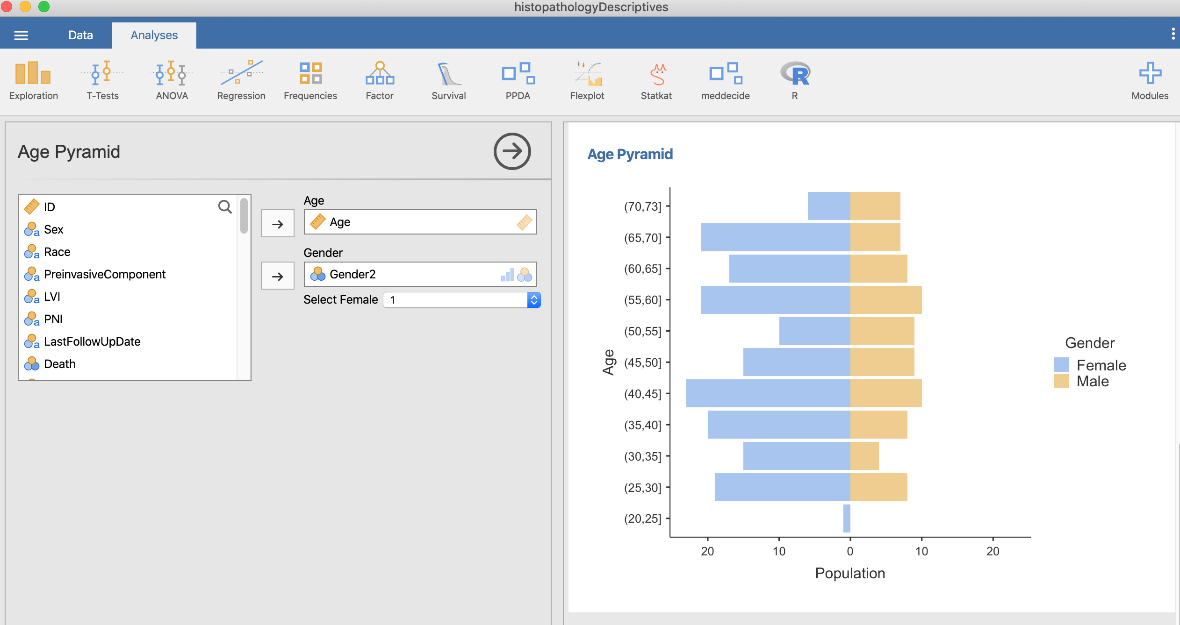Select the PreinvasiveComponent variable in list
1180x625 pixels.
point(104,274)
